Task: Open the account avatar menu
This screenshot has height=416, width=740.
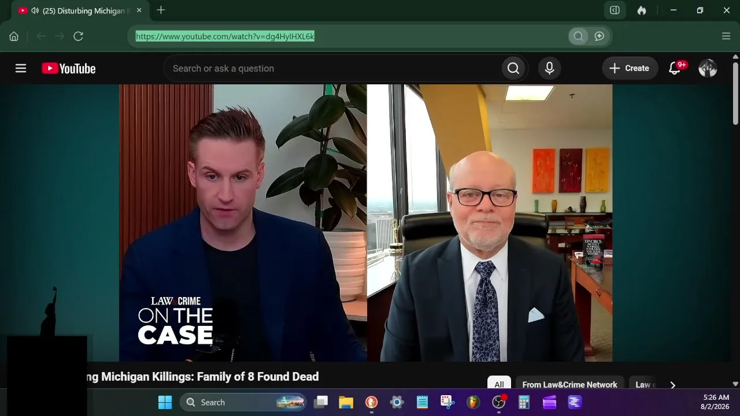Action: click(x=708, y=69)
